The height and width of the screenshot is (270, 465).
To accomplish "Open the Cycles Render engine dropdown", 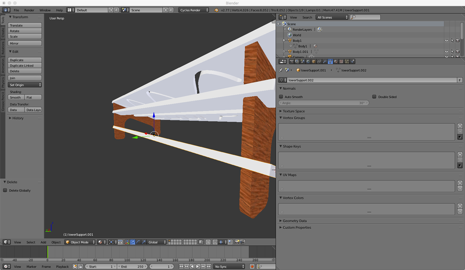I will 194,10.
